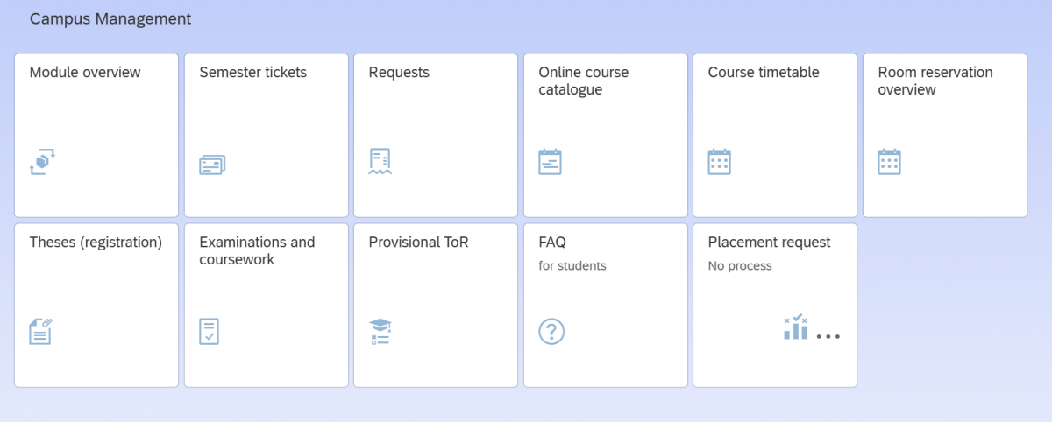Open Room reservation overview title text
Viewport: 1052px width, 422px height.
point(935,81)
